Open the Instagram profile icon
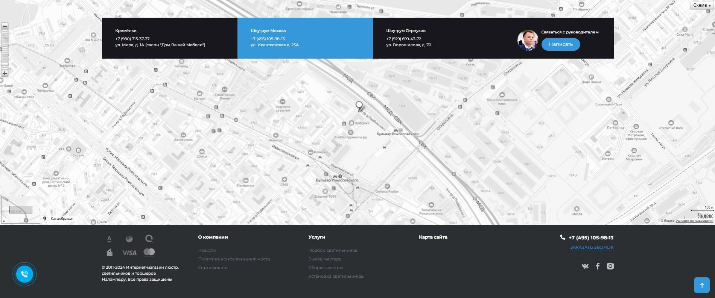 click(610, 266)
